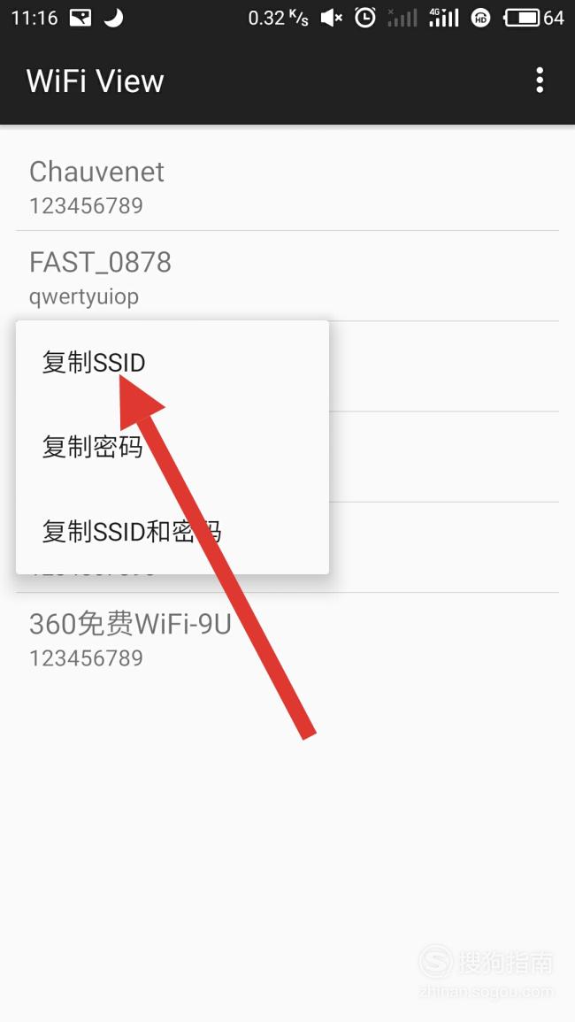Select the 360免费WiFi-9U network entry
Image resolution: width=575 pixels, height=1022 pixels.
click(287, 637)
